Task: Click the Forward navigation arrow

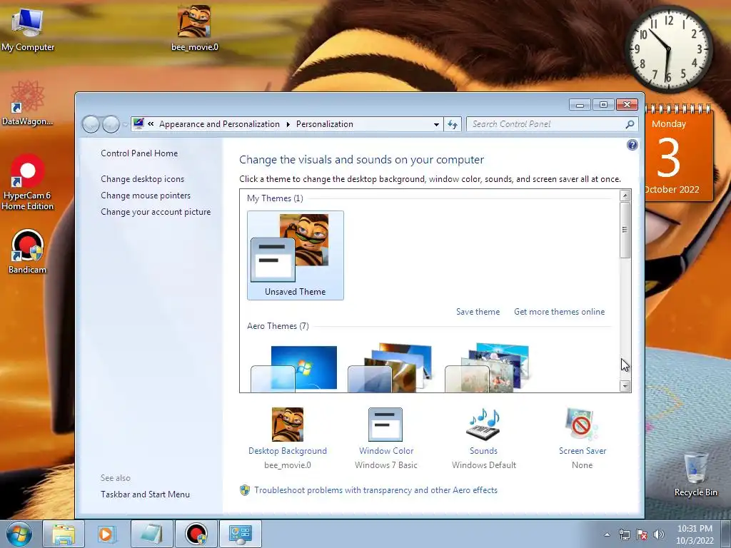Action: point(111,124)
